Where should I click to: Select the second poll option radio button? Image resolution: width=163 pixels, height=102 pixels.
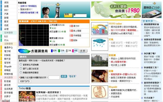[21, 68]
